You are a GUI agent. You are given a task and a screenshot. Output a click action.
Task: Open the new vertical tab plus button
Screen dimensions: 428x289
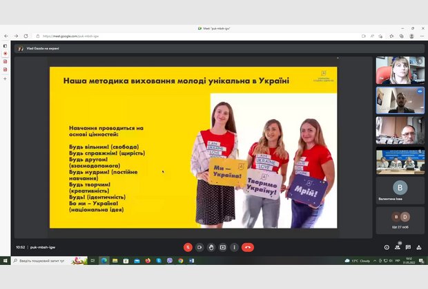pyautogui.click(x=5, y=79)
